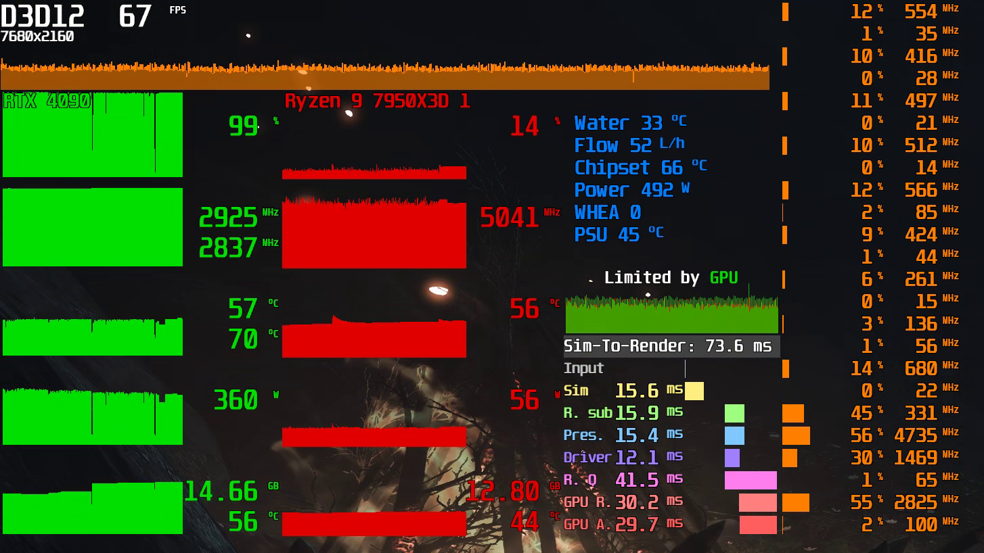Select the orange 566 MHz value

click(931, 190)
